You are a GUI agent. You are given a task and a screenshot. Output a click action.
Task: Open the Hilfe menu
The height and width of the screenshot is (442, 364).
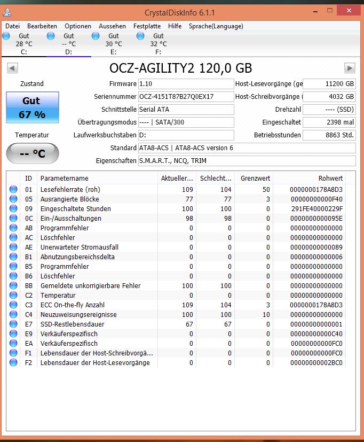pyautogui.click(x=175, y=26)
